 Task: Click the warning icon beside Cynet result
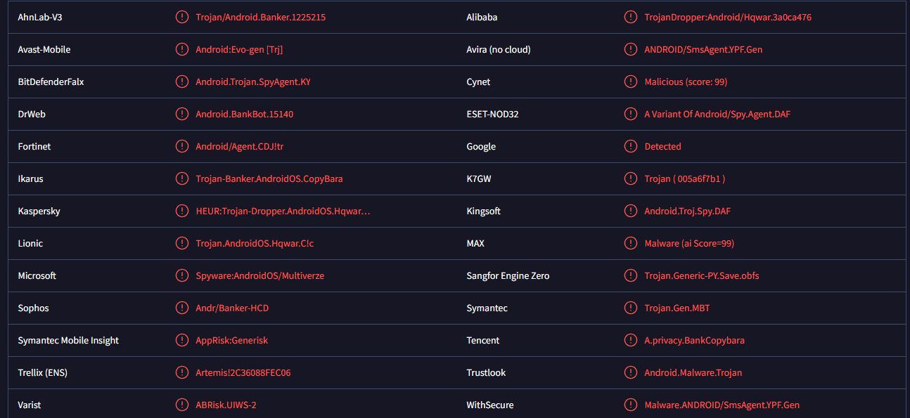631,81
